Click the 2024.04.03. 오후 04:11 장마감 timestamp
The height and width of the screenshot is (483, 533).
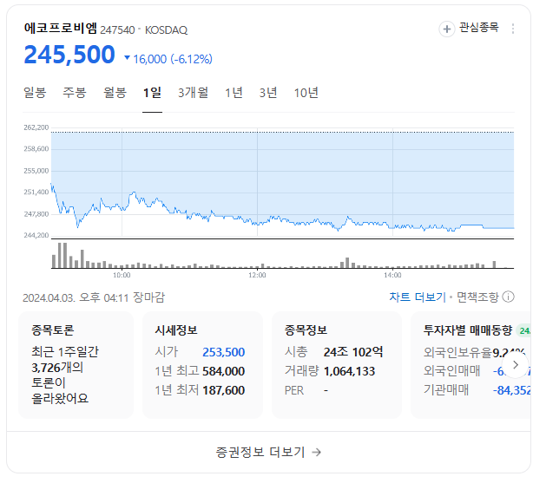94,297
